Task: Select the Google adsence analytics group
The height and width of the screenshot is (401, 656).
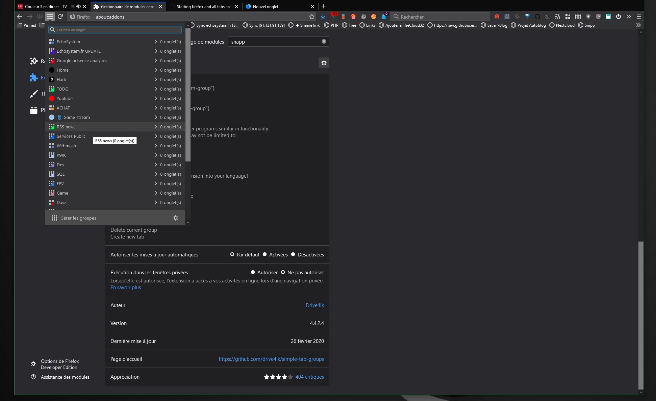Action: pos(115,60)
